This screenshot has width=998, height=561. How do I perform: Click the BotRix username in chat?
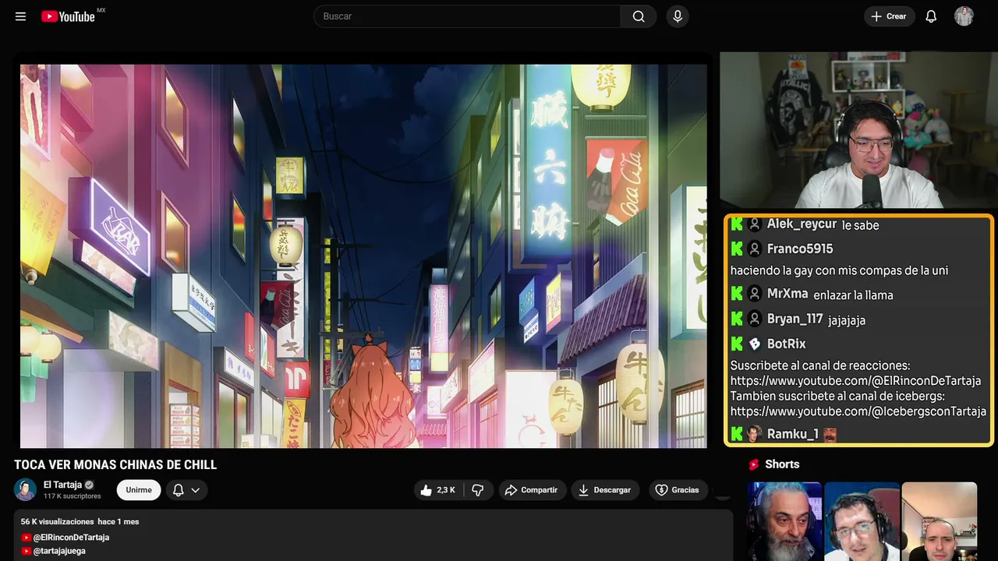pos(787,344)
